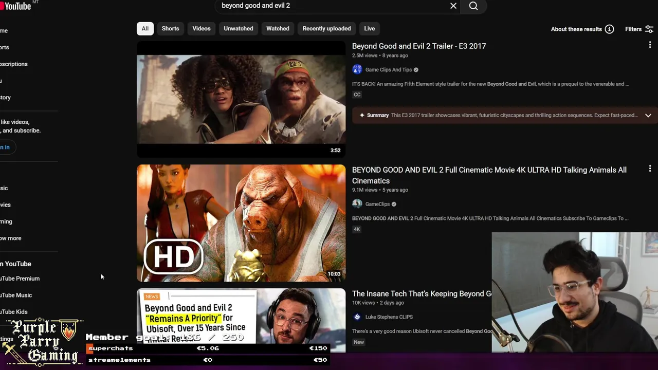The image size is (658, 370).
Task: Click the '9.1M views' text under the cinematic
Action: (364, 190)
